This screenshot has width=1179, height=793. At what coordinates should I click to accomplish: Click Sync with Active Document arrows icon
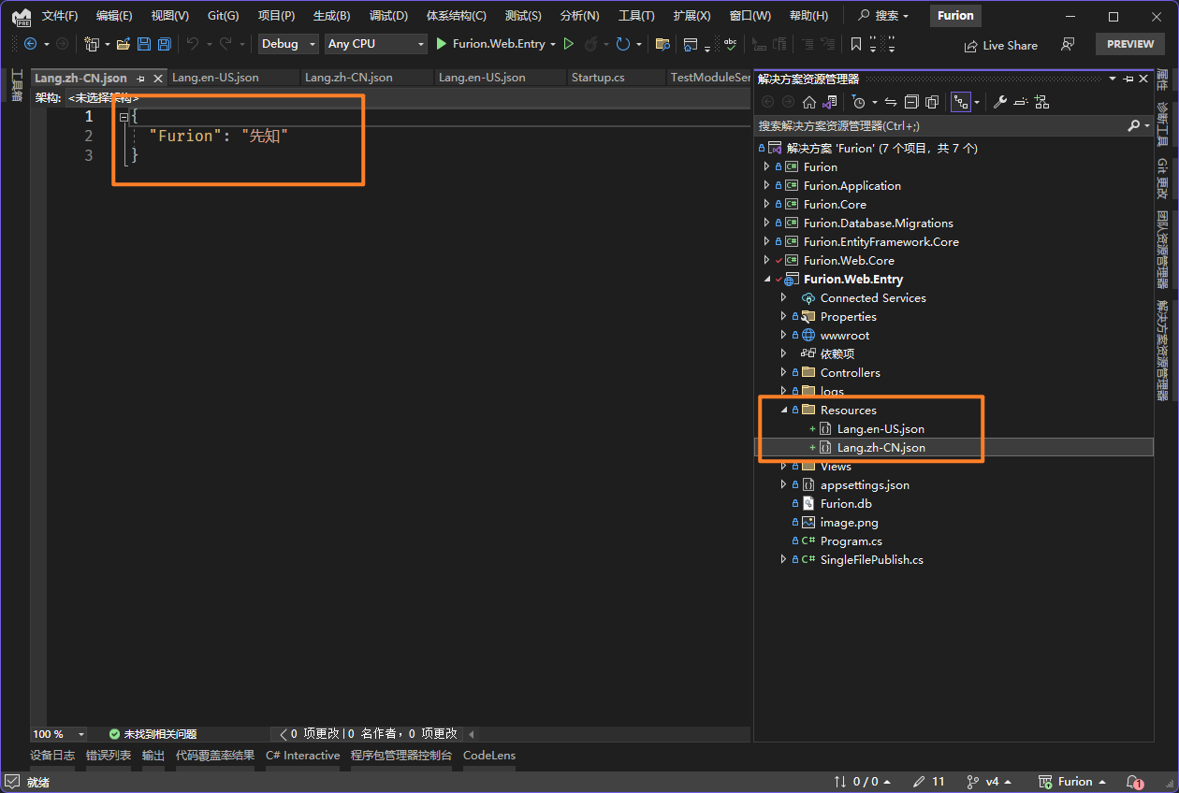click(891, 102)
